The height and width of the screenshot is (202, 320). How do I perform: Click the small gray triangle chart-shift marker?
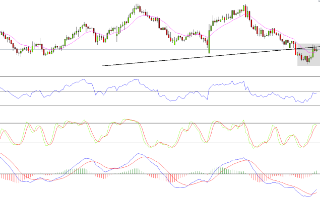(x=316, y=2)
